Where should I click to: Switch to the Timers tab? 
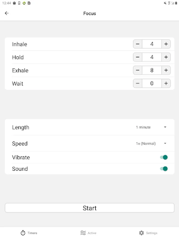click(x=29, y=233)
